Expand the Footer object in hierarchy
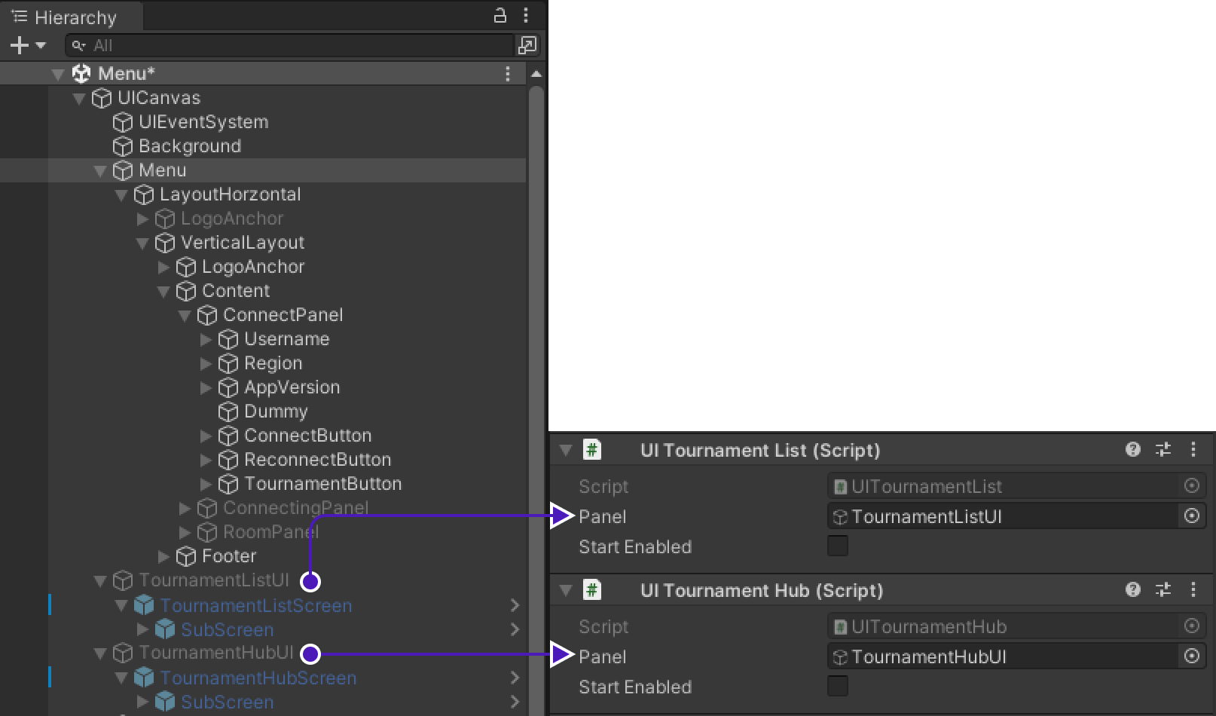This screenshot has width=1216, height=716. pos(163,557)
